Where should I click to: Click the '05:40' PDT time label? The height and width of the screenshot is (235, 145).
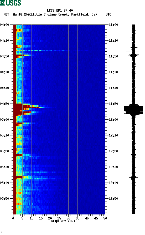point(5,183)
